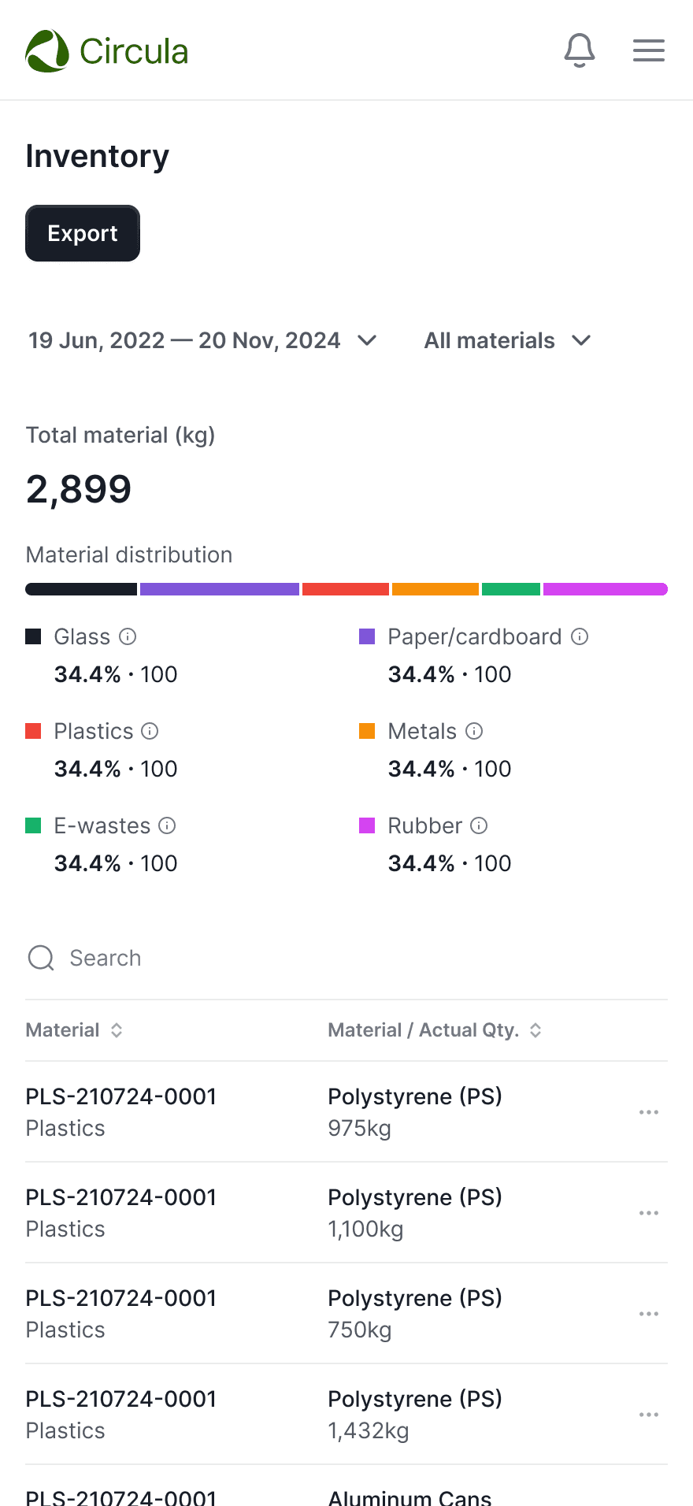The image size is (693, 1506).
Task: Click the Export button
Action: pyautogui.click(x=83, y=233)
